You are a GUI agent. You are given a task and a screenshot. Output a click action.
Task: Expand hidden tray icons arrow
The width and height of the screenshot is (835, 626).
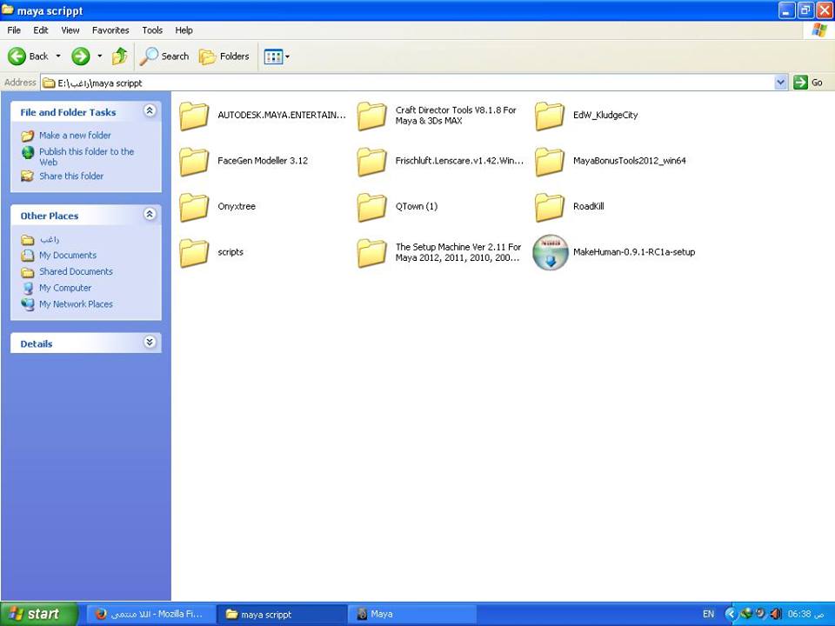point(730,615)
